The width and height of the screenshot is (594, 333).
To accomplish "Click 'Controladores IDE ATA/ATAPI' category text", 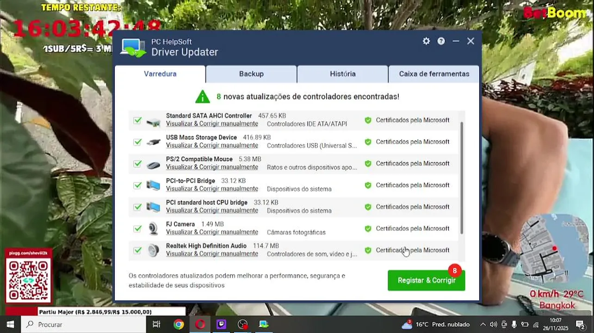I will click(x=307, y=124).
